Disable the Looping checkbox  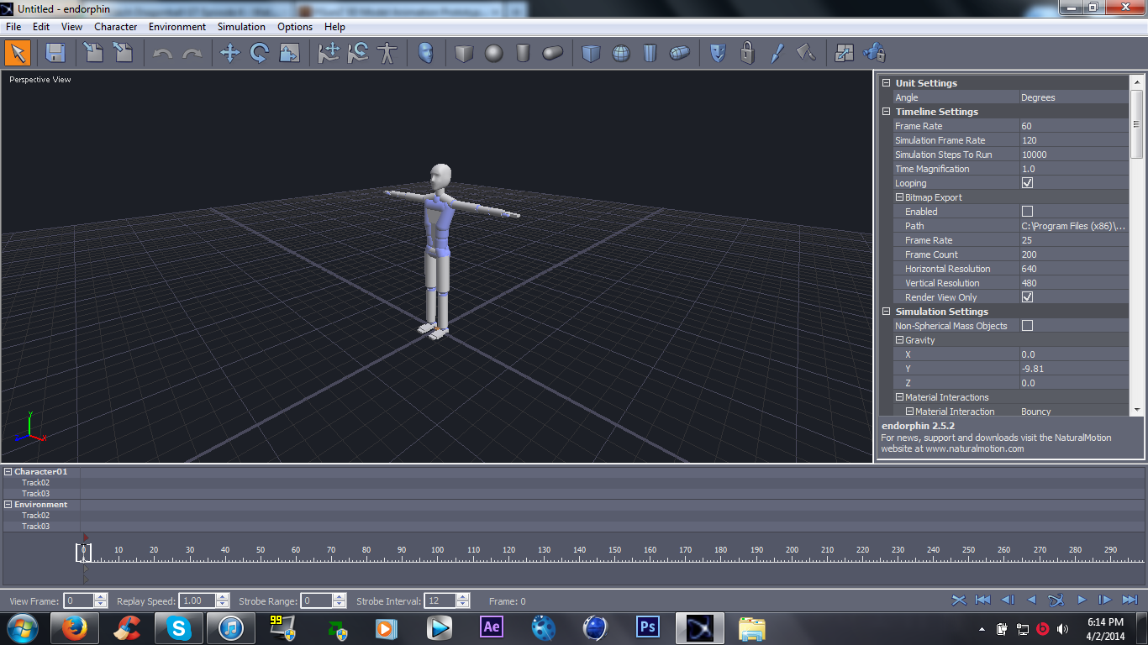pyautogui.click(x=1027, y=183)
